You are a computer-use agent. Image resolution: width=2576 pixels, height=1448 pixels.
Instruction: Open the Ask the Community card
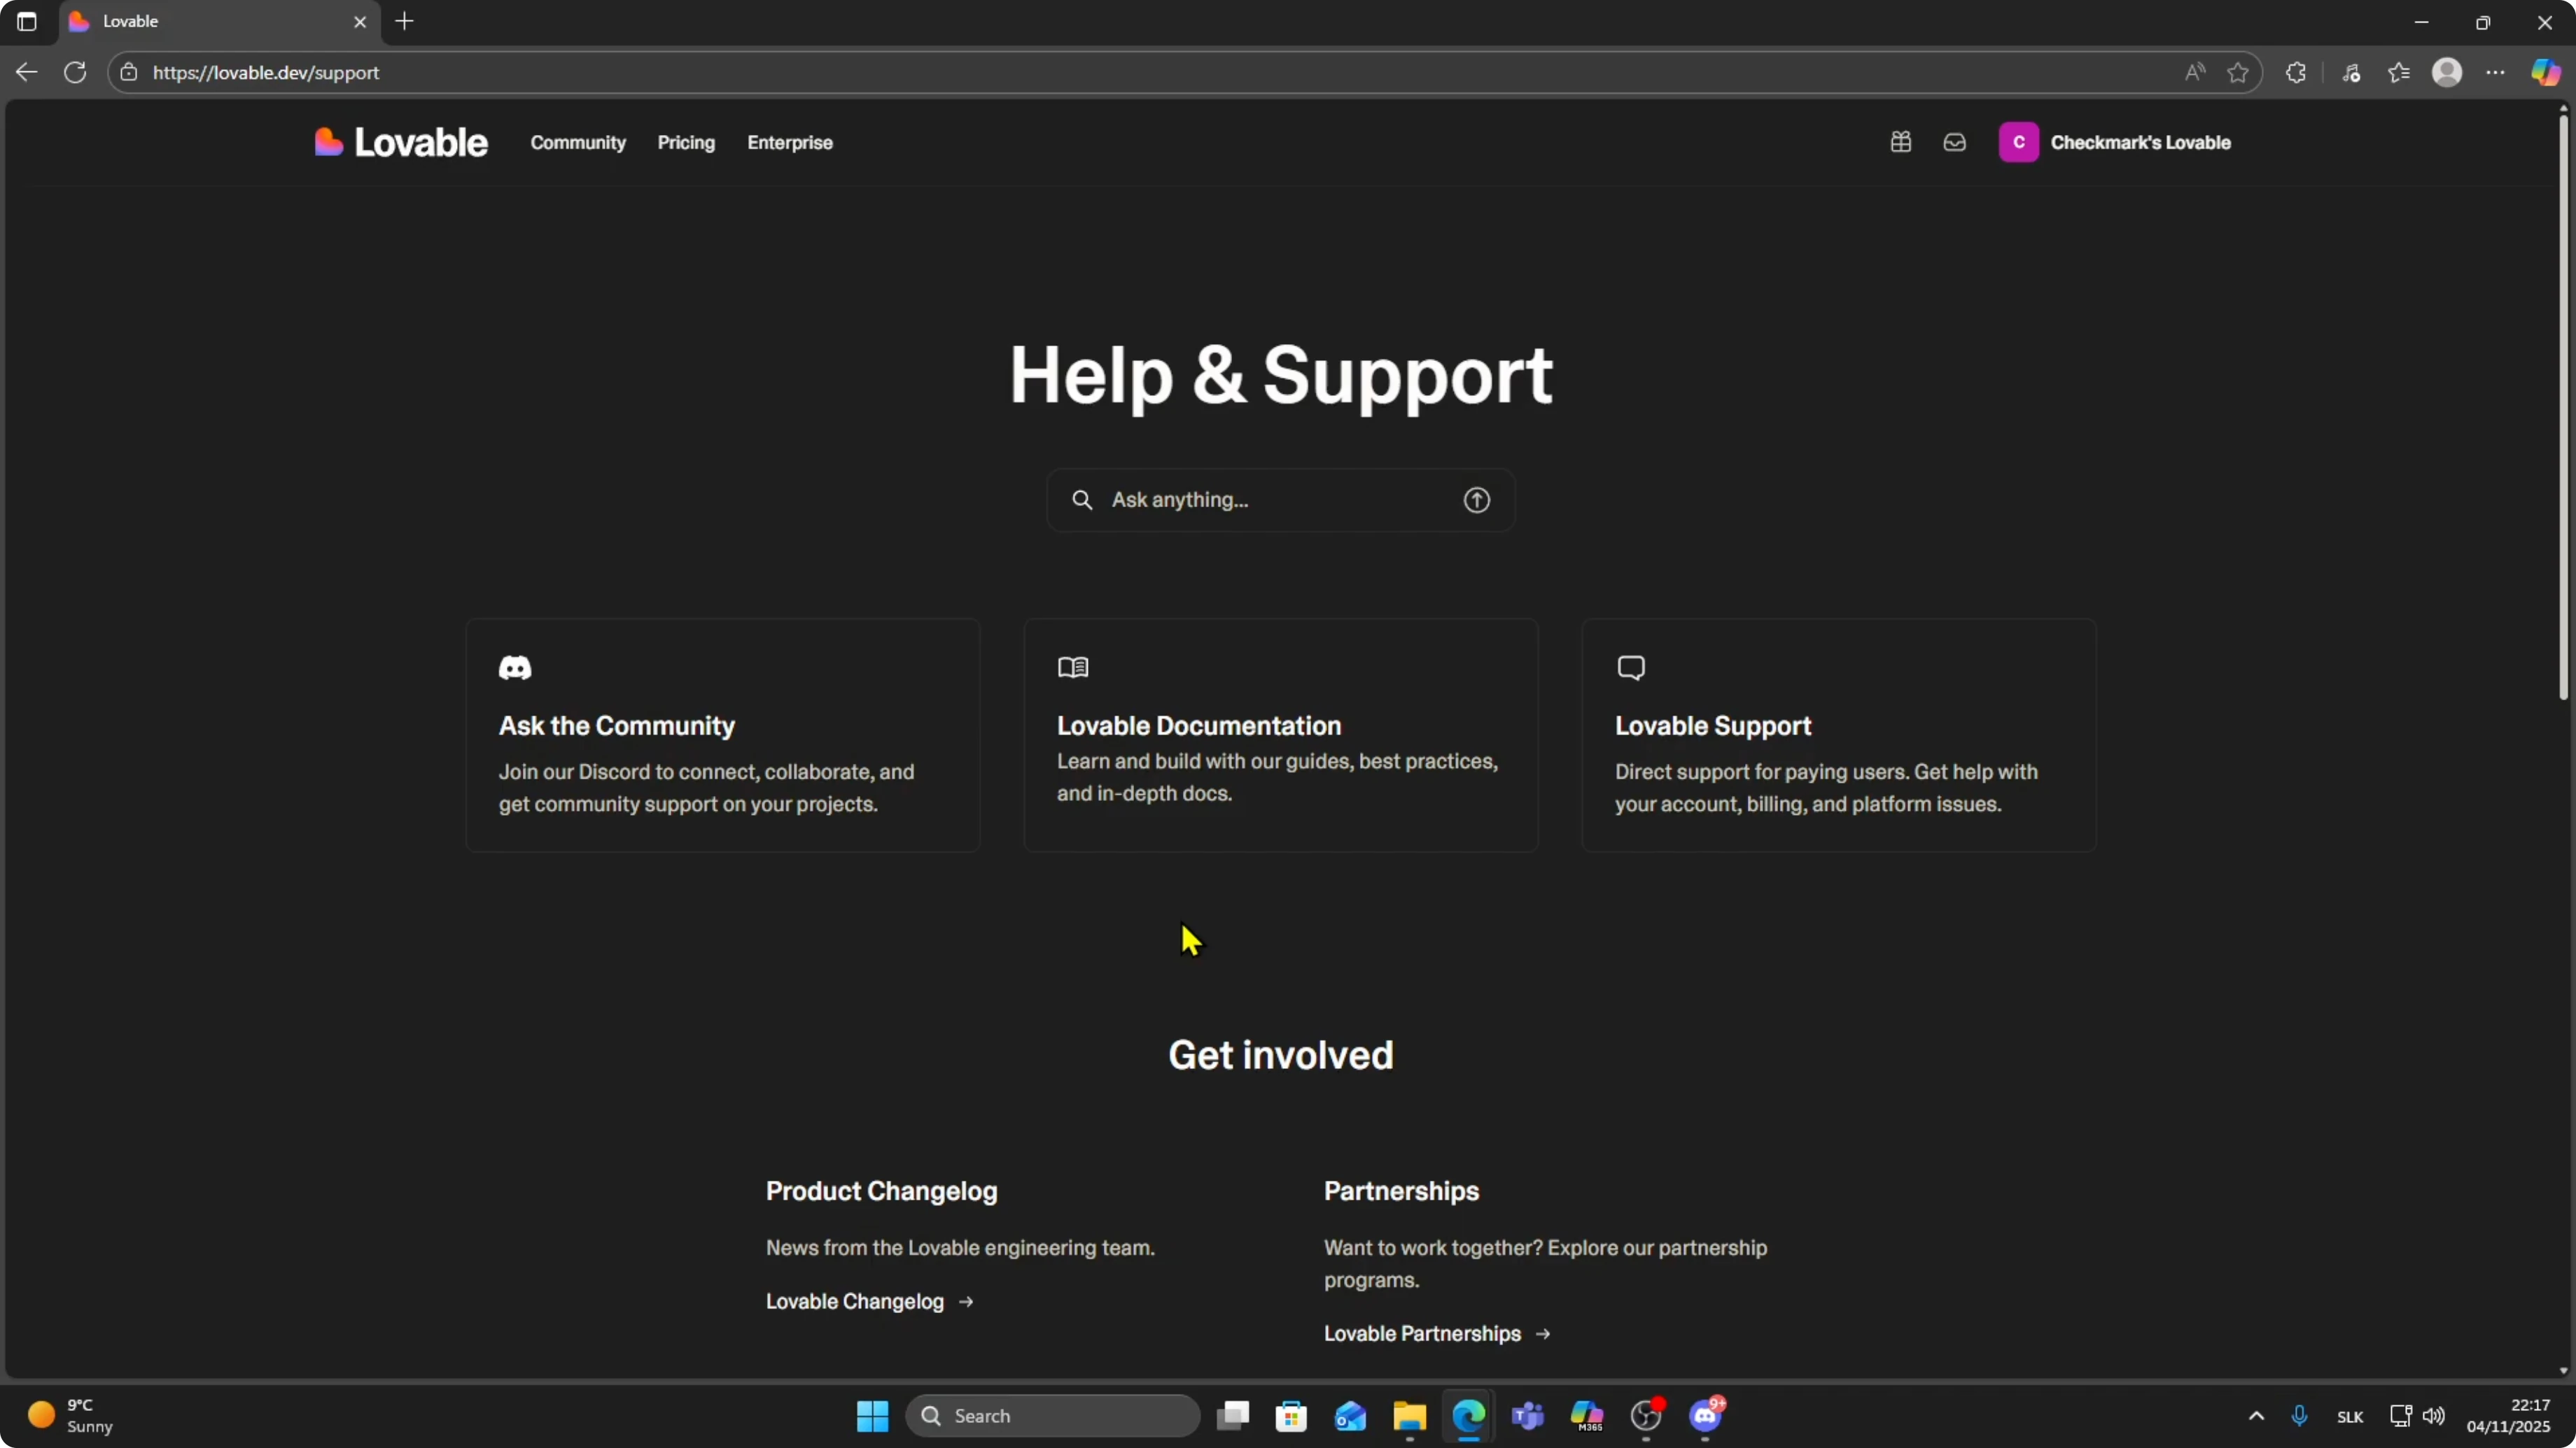pos(723,735)
